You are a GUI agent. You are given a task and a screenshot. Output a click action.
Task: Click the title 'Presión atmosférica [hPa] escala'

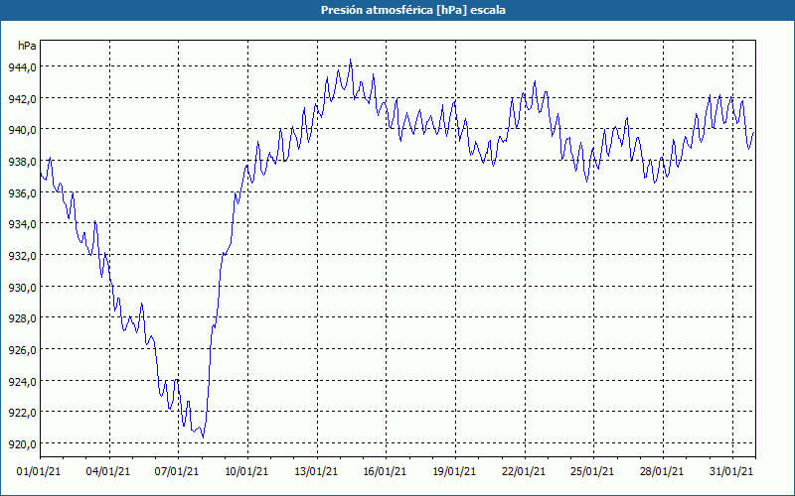[x=413, y=10]
